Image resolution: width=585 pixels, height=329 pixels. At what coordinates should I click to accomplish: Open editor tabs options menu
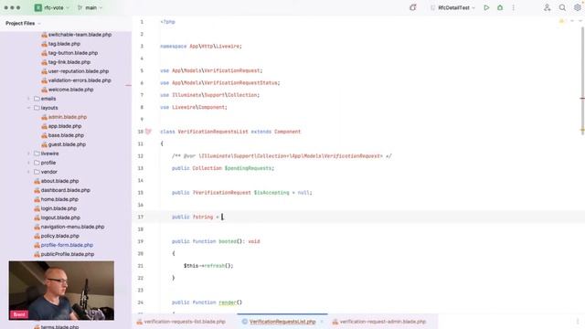[x=577, y=322]
